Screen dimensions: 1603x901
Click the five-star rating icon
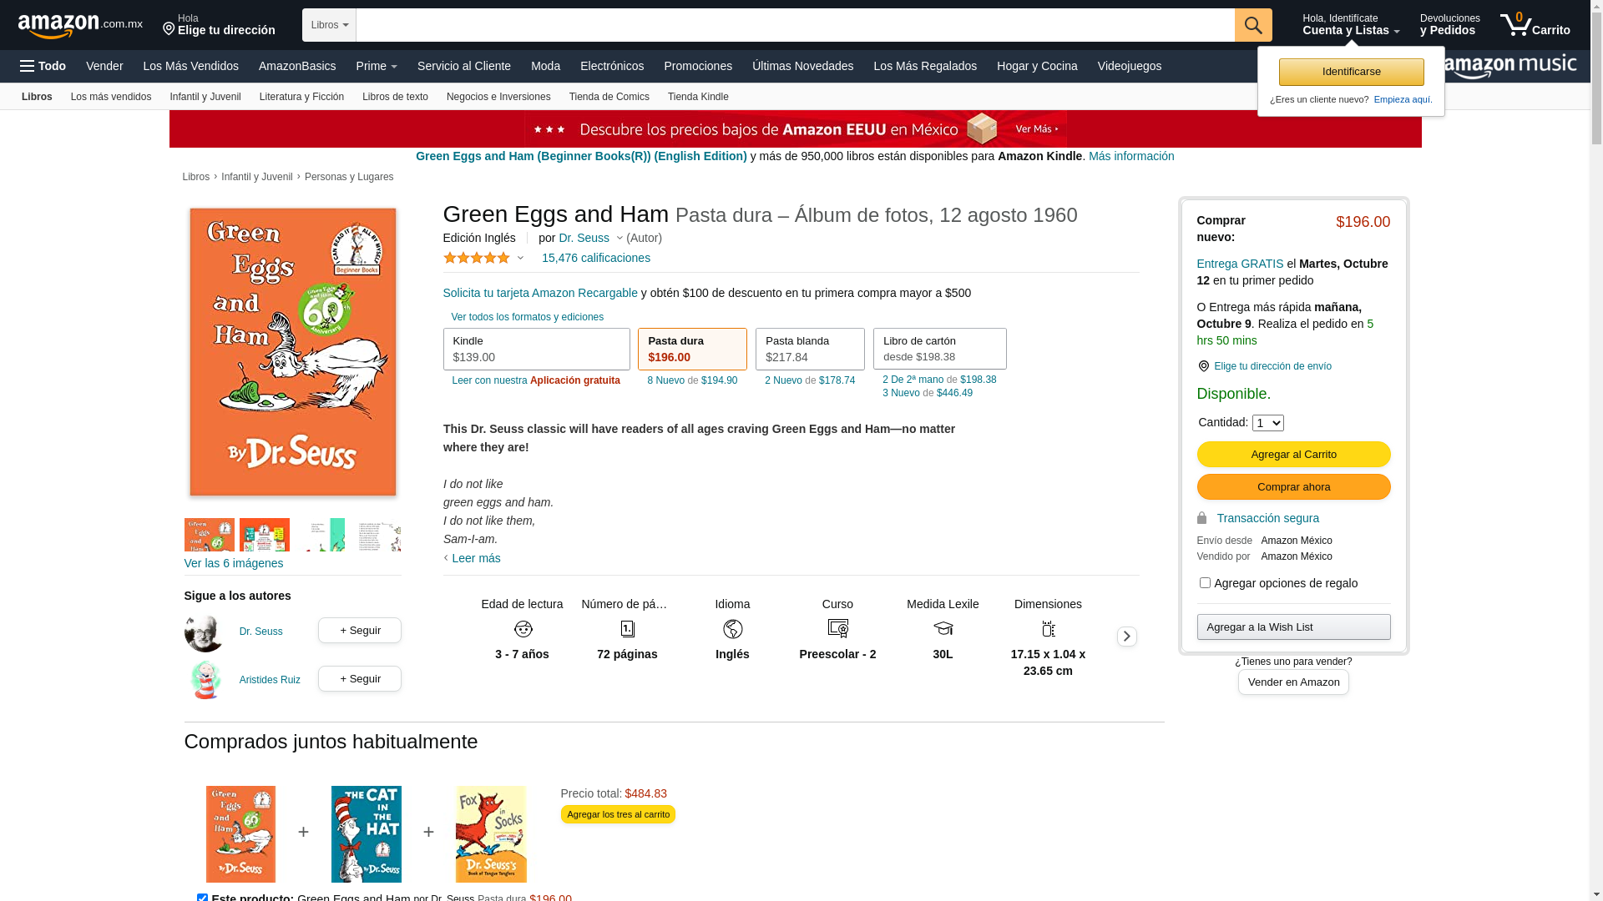476,258
